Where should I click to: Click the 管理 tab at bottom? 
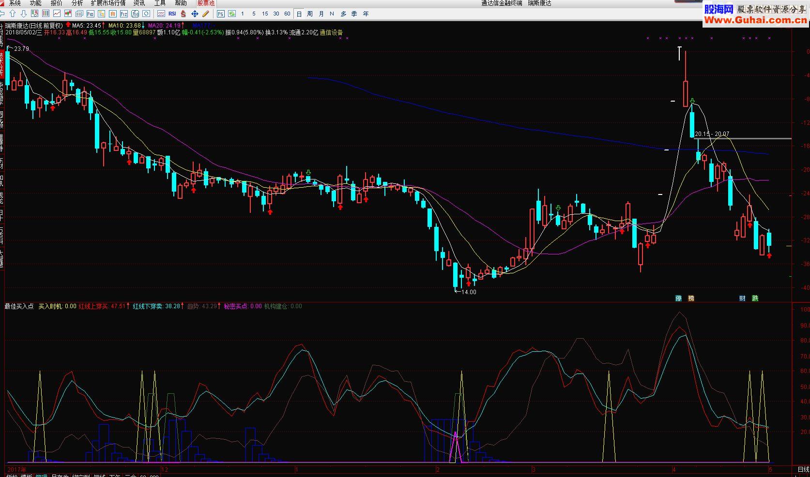42,476
